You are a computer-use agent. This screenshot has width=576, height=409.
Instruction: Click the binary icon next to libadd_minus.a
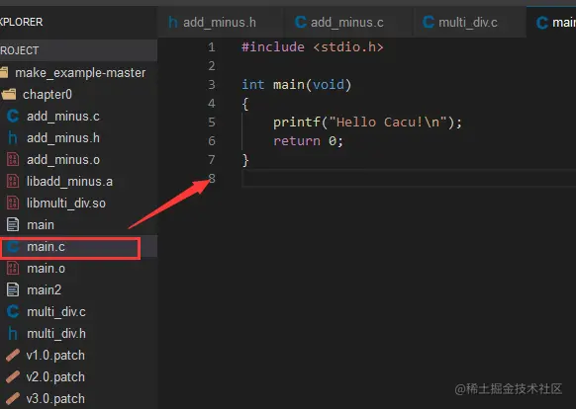(13, 181)
